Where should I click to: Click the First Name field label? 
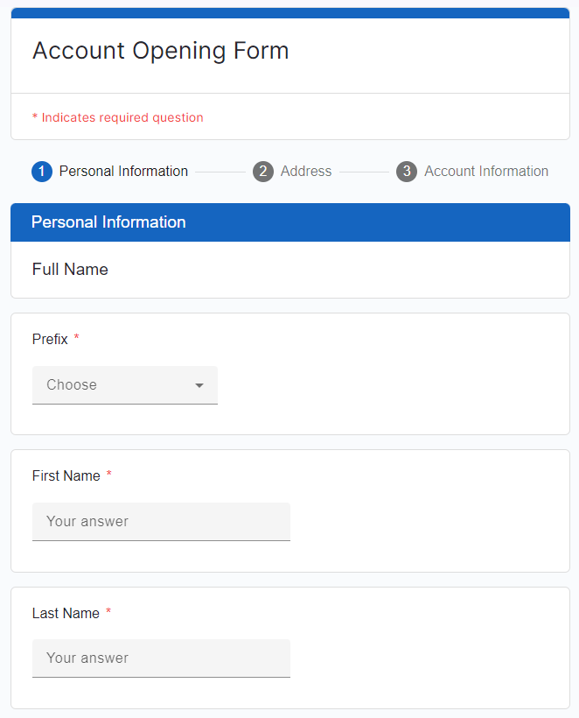(x=66, y=475)
